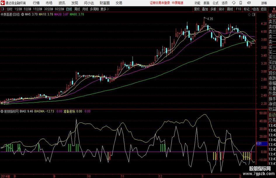Screen dimensions: 276x178
Task: Switch to the 30分钟 period tab
Action: 48,9
